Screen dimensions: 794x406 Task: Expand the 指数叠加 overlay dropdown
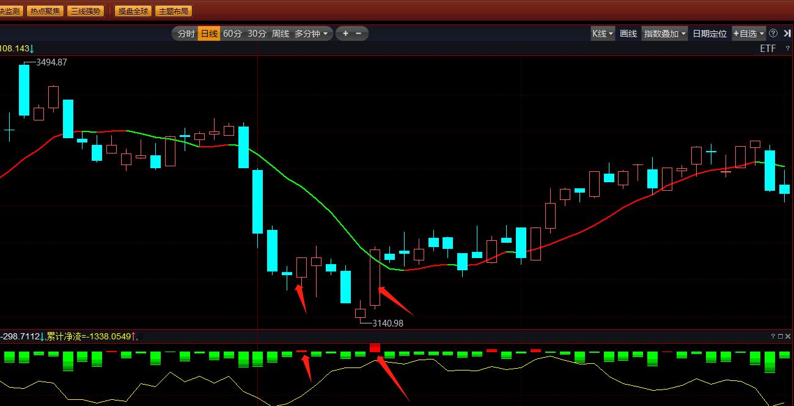[x=664, y=34]
